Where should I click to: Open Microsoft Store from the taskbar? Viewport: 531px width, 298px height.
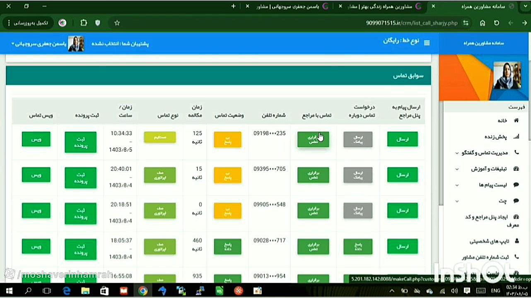(105, 291)
